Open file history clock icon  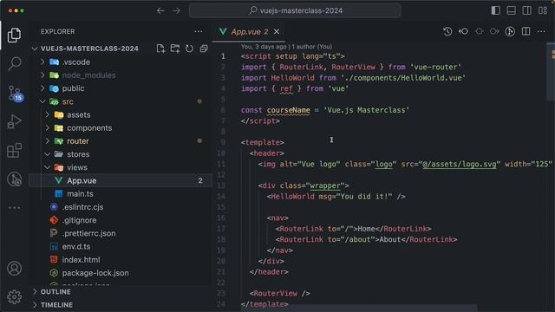point(447,31)
